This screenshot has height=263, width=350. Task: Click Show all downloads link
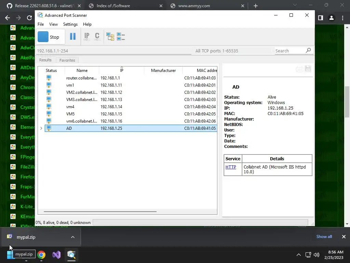click(324, 236)
